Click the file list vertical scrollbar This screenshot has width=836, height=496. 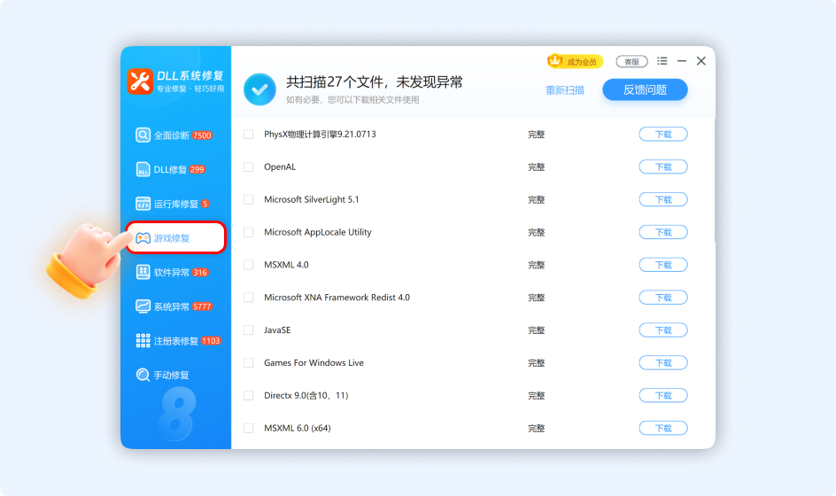click(714, 180)
